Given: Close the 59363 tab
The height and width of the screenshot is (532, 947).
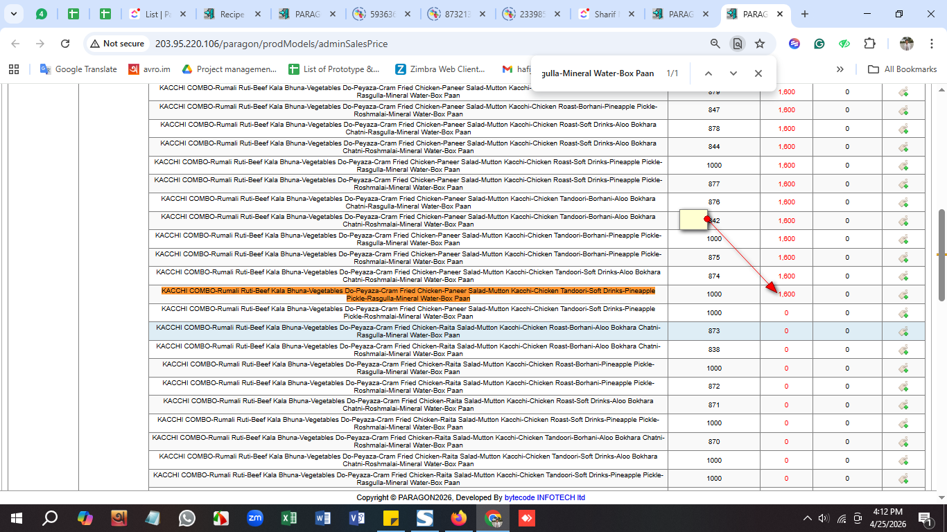Looking at the screenshot, I should (x=406, y=14).
